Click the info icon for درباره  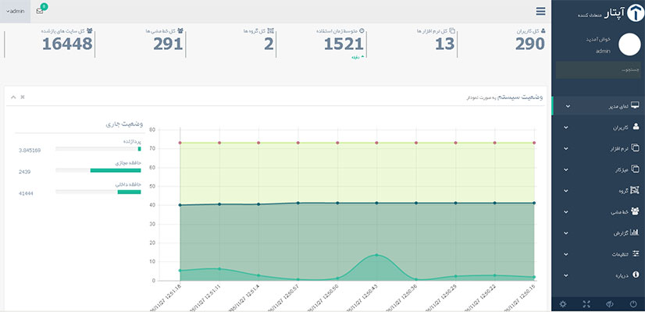[636, 275]
